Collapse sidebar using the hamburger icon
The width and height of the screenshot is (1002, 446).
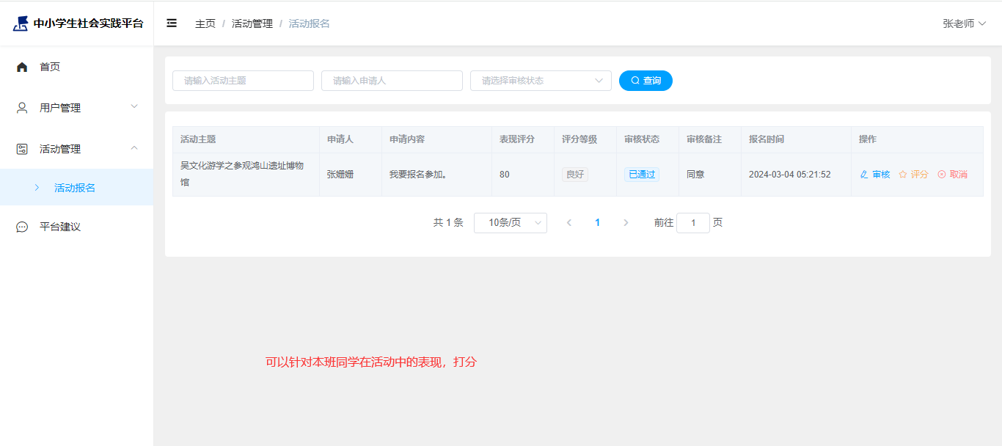point(172,23)
